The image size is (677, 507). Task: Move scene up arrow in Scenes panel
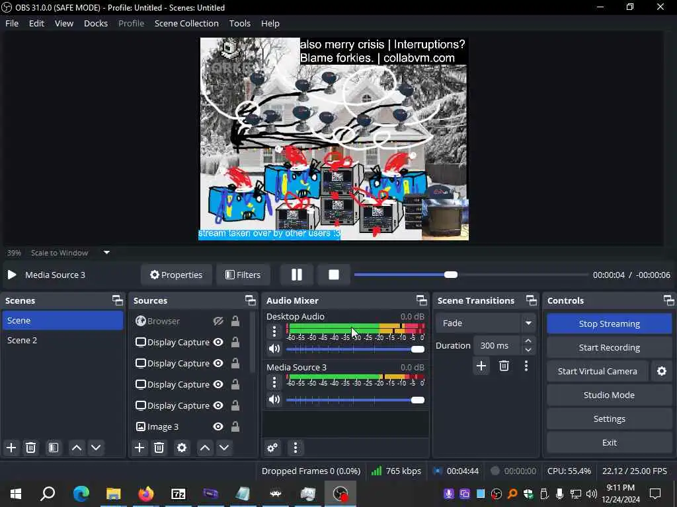click(x=77, y=448)
